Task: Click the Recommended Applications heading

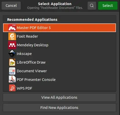Action: 32,20
